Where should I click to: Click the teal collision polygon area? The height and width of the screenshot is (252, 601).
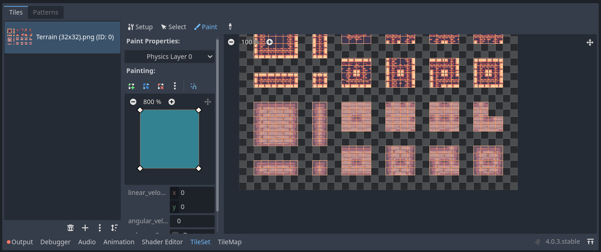169,139
